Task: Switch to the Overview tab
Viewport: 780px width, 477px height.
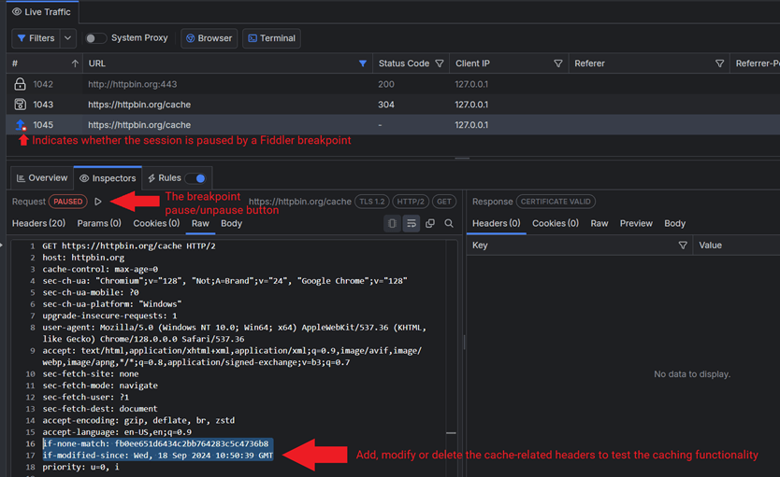Action: coord(42,178)
